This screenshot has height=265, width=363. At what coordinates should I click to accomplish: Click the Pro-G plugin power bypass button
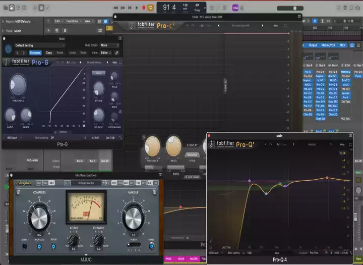click(8, 48)
